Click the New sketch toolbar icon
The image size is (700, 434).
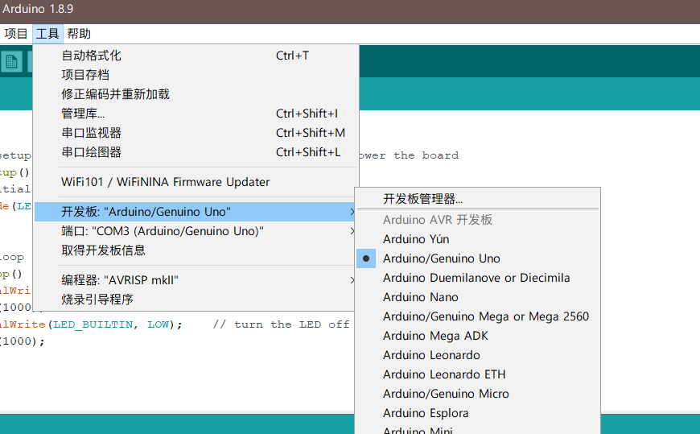click(11, 62)
